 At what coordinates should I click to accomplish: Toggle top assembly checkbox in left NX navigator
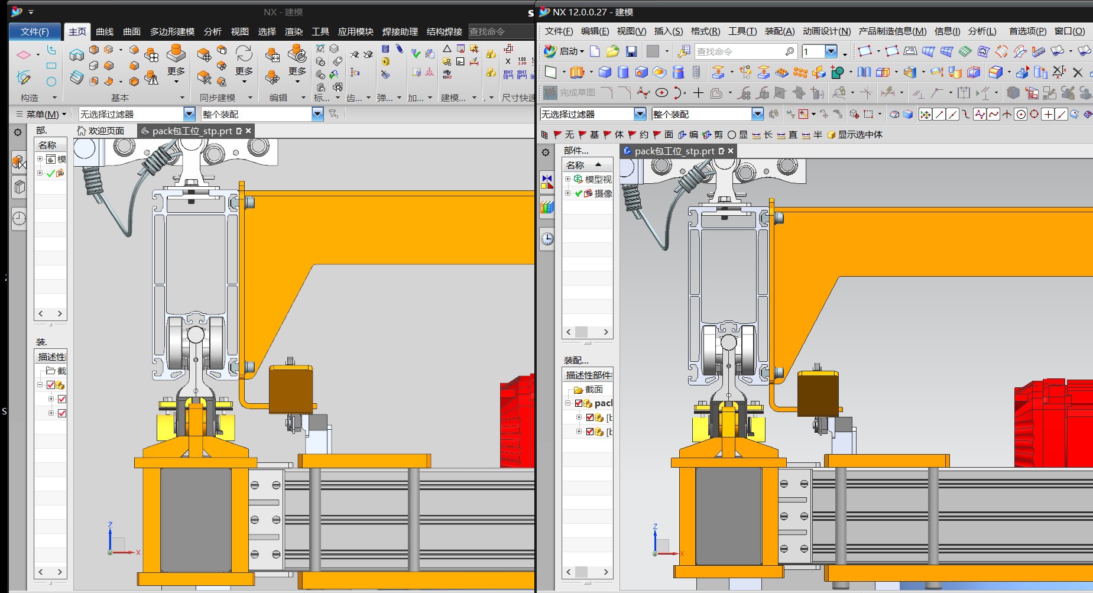[51, 385]
